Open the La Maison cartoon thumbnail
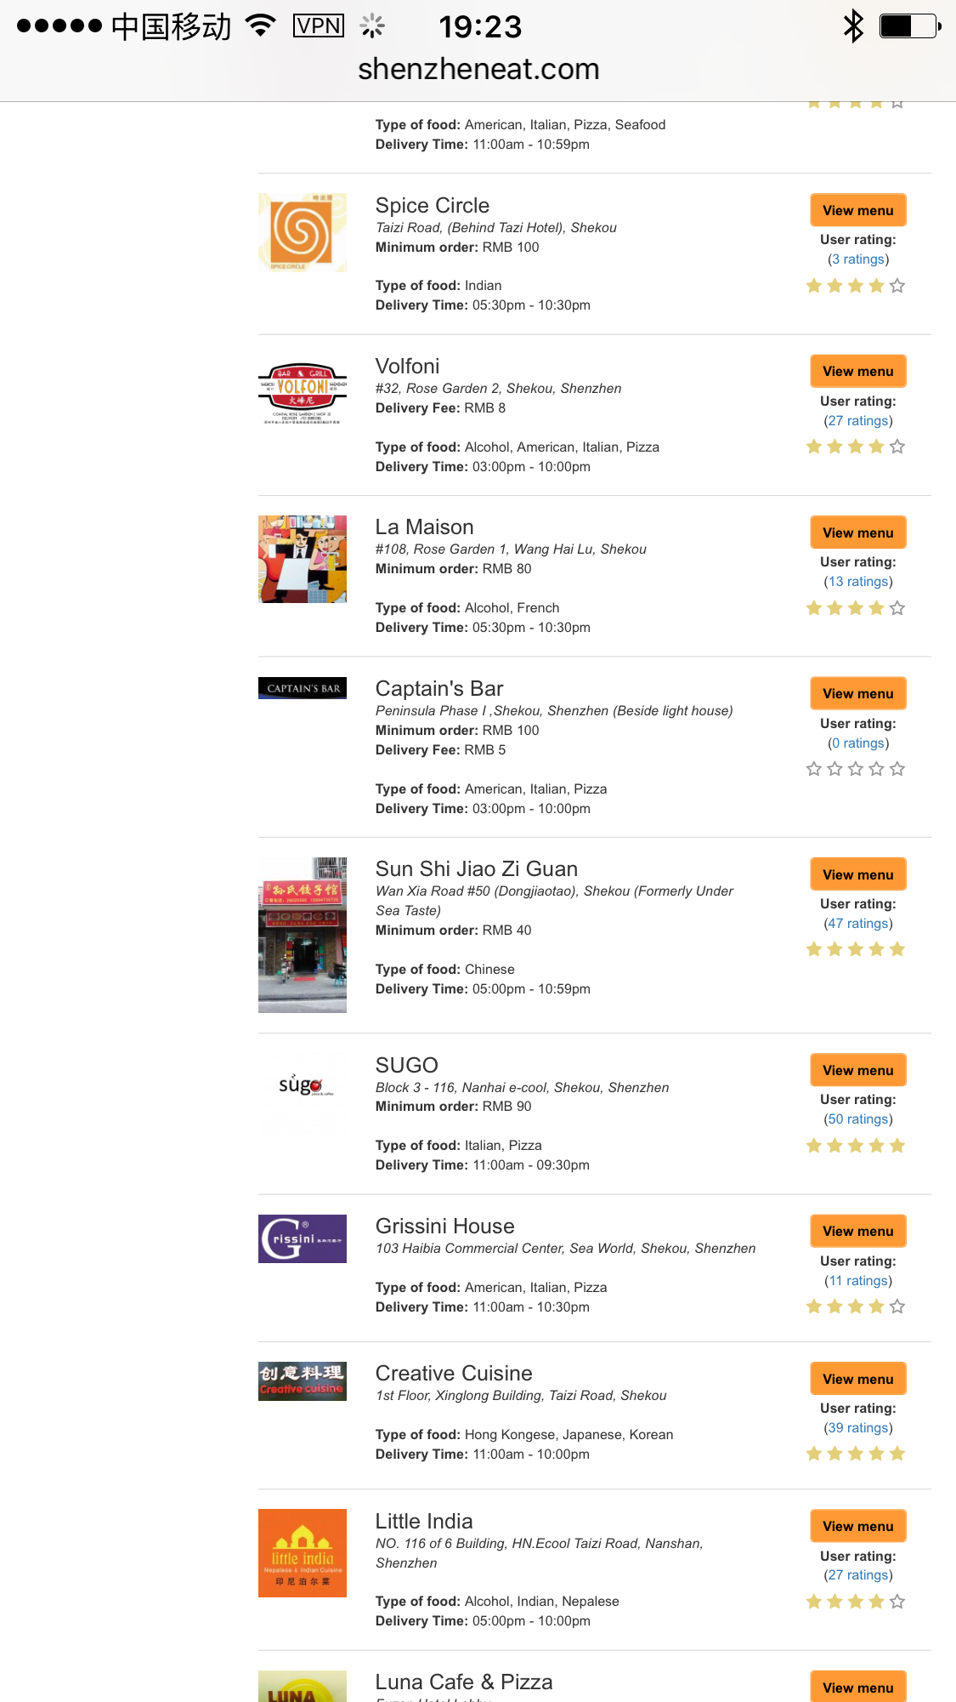Screen dimensions: 956x1702 [x=302, y=559]
